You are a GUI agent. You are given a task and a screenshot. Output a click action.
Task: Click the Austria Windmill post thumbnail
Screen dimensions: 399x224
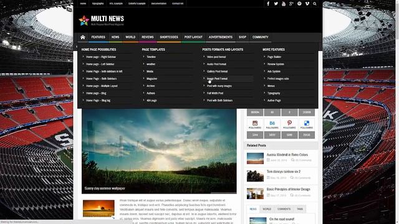[255, 159]
